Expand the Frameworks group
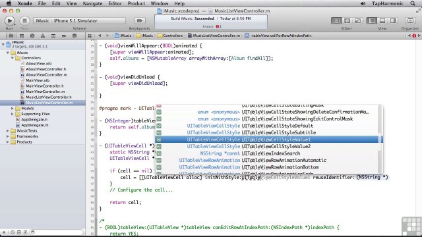The height and width of the screenshot is (237, 422). (x=8, y=136)
